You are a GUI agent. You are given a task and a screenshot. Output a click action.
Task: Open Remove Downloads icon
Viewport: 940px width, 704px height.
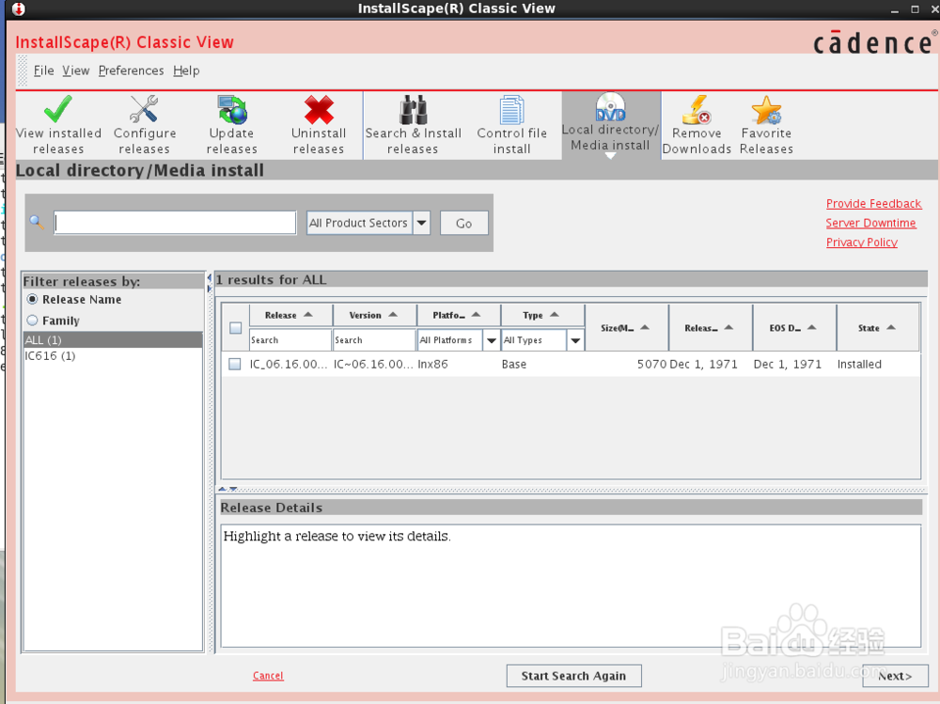click(x=697, y=109)
